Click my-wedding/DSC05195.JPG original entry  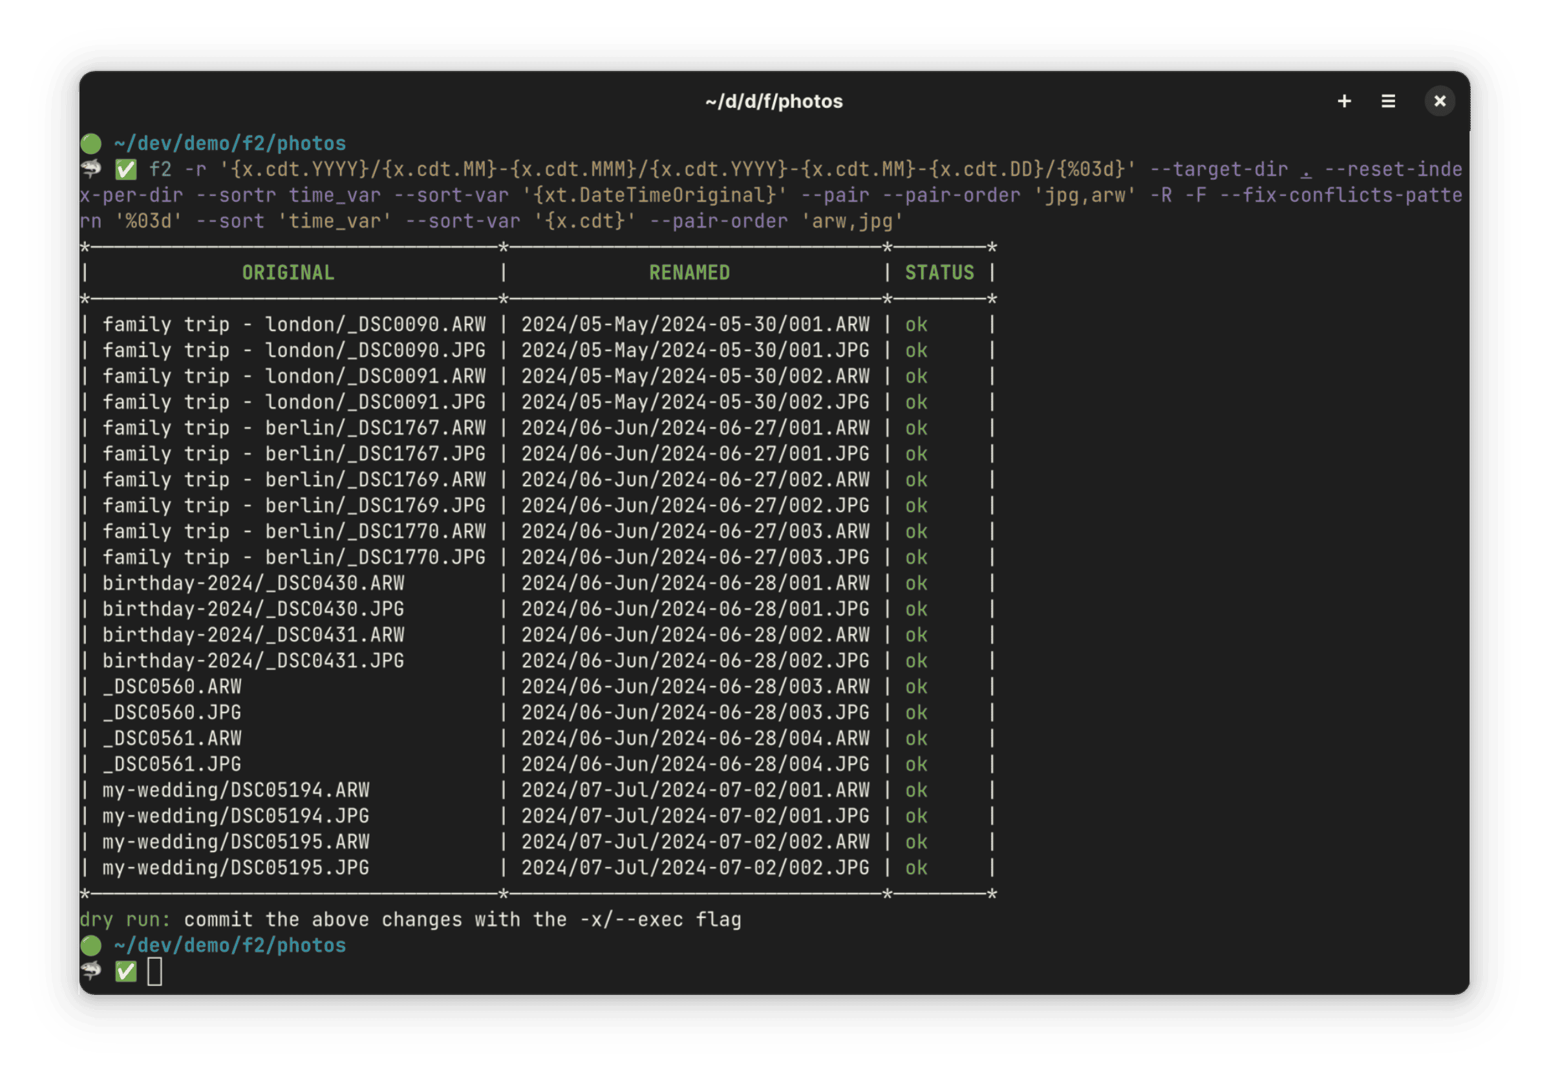(x=235, y=868)
